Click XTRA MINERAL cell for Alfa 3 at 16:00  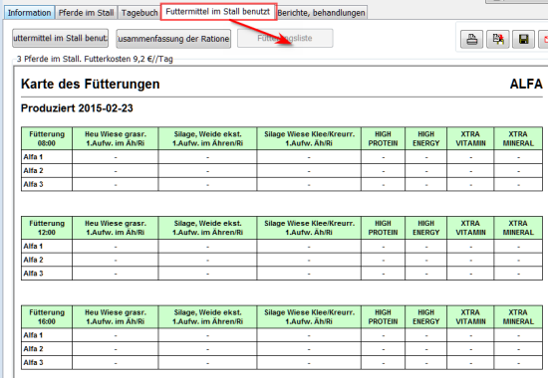[x=518, y=362]
